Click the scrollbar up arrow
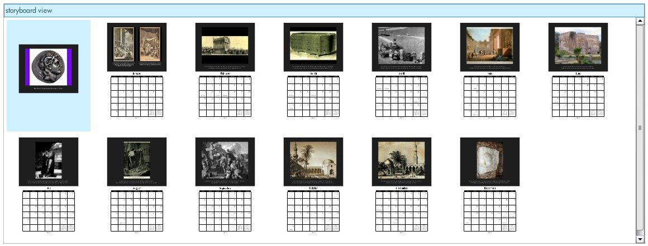Viewport: 648px width, 246px height. (640, 21)
